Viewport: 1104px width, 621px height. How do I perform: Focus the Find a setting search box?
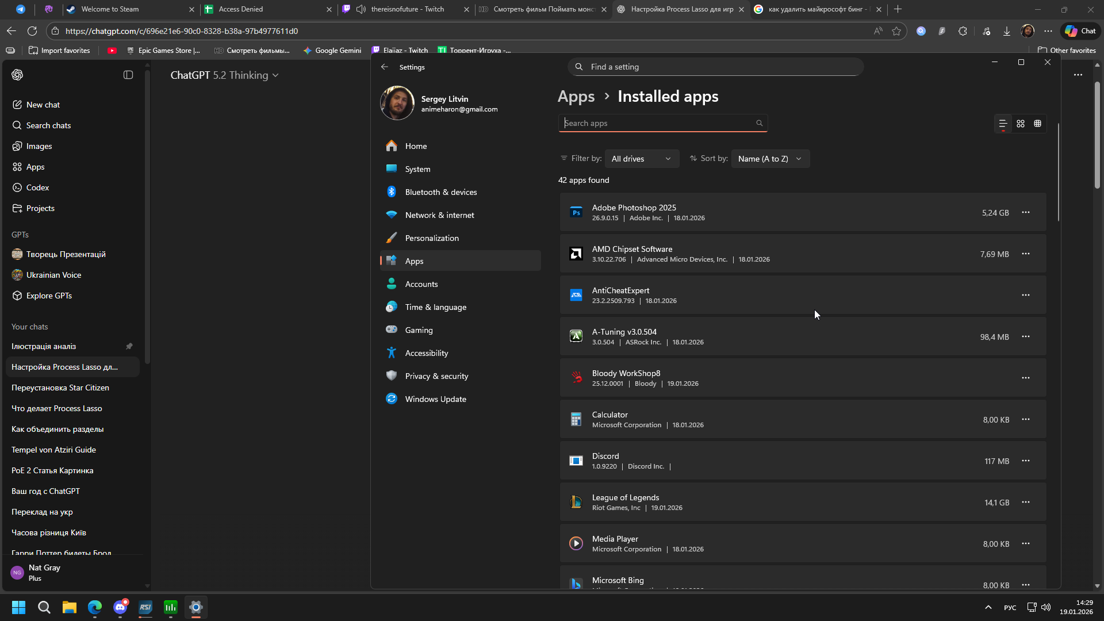[716, 67]
